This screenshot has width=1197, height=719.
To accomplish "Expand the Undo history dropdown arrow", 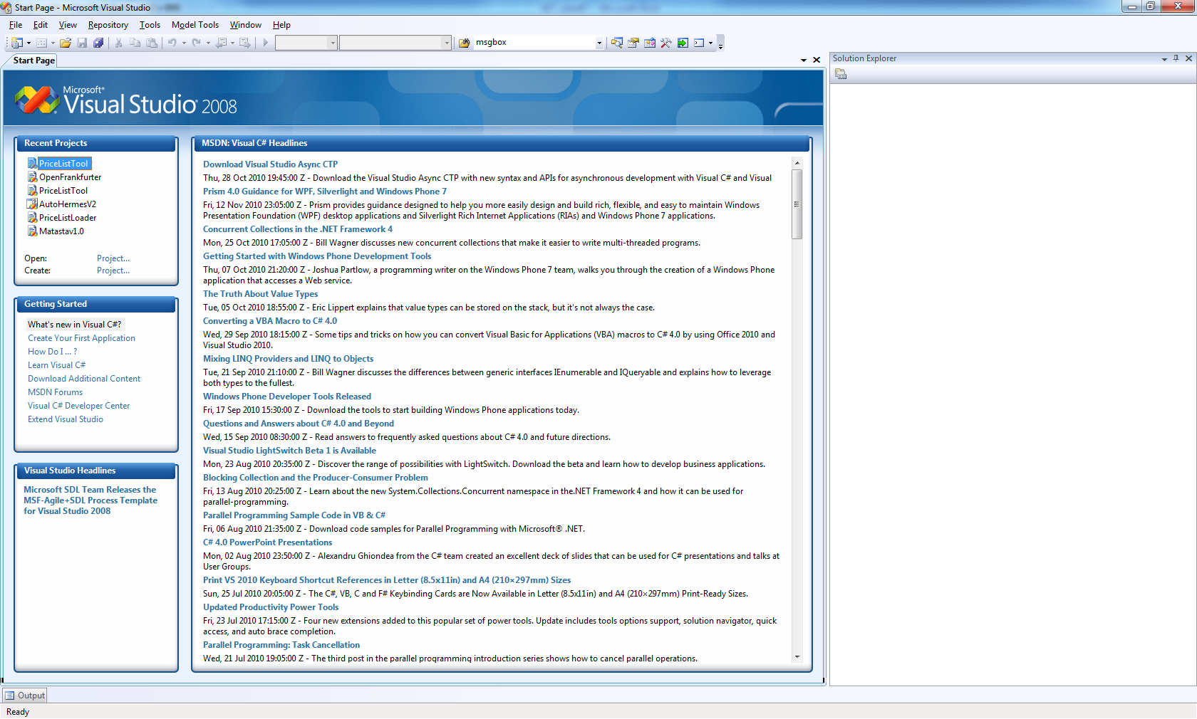I will (184, 43).
